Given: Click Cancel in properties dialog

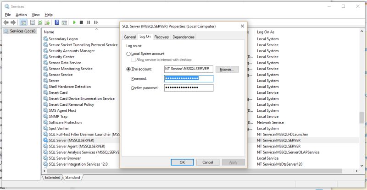Looking at the screenshot, I should point(208,162).
